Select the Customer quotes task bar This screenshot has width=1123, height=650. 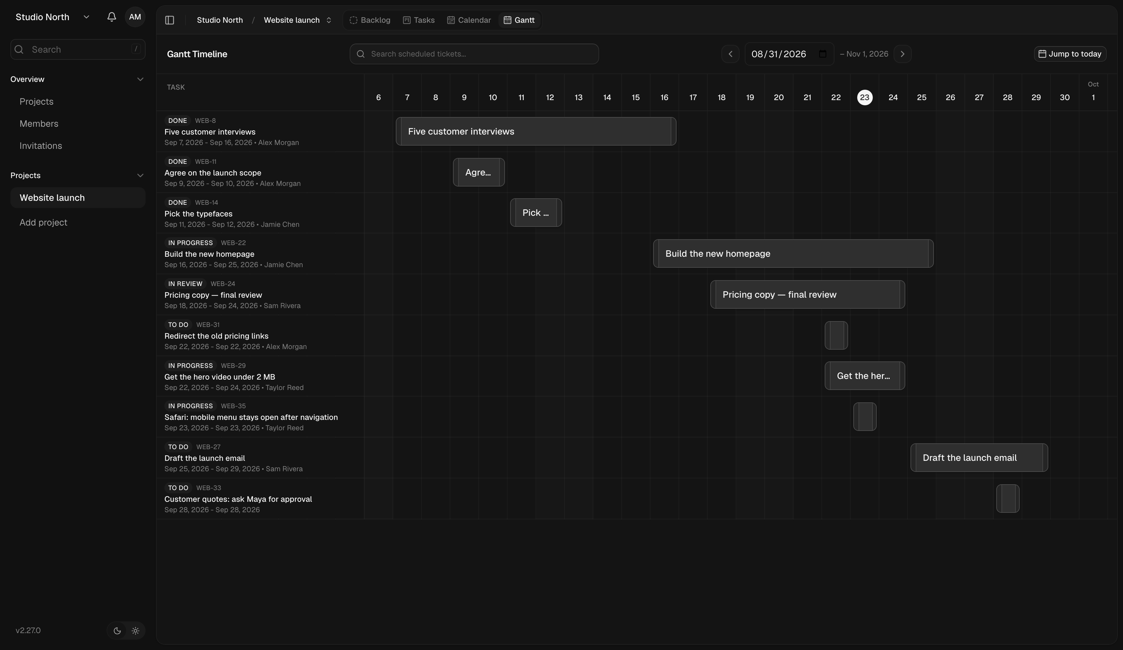1008,499
